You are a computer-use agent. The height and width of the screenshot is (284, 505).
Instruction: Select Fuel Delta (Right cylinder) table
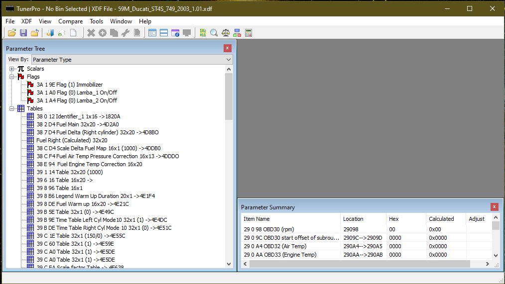point(98,132)
